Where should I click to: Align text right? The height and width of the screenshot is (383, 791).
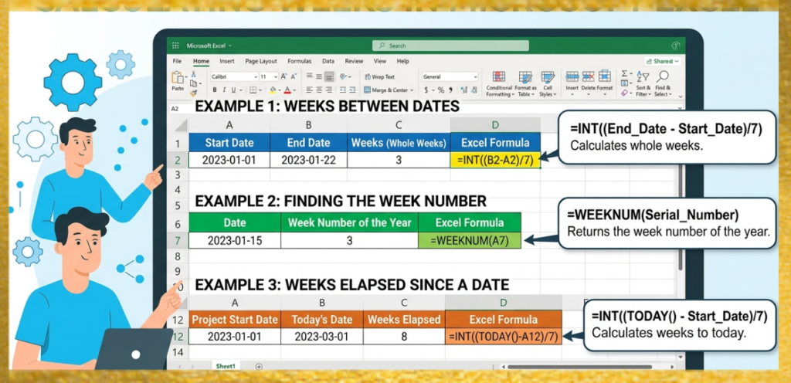[x=329, y=90]
